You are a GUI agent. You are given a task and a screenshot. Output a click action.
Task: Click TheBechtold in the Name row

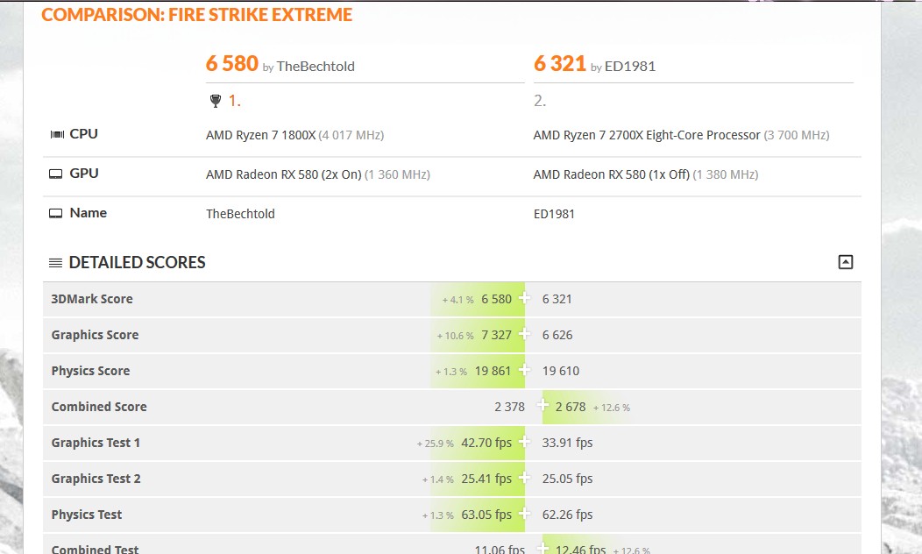(x=240, y=214)
